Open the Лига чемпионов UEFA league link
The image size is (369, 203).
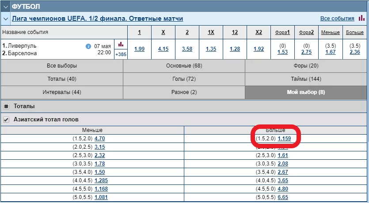[x=97, y=19]
